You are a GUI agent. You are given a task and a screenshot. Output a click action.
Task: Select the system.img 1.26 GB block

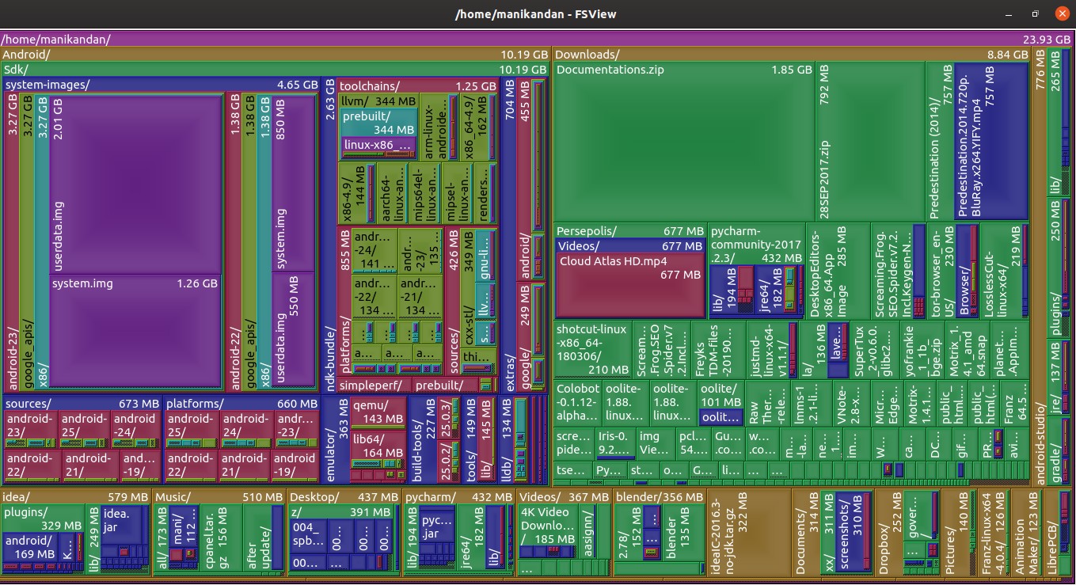[x=135, y=332]
